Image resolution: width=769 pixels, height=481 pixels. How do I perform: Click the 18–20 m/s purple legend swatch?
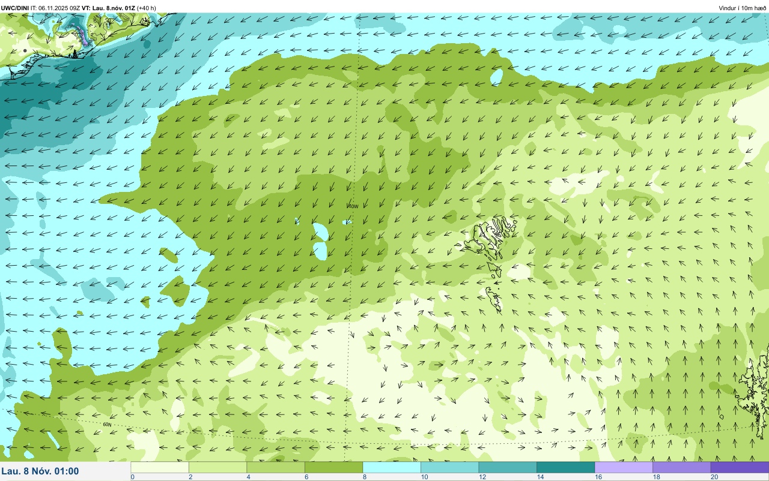681,467
